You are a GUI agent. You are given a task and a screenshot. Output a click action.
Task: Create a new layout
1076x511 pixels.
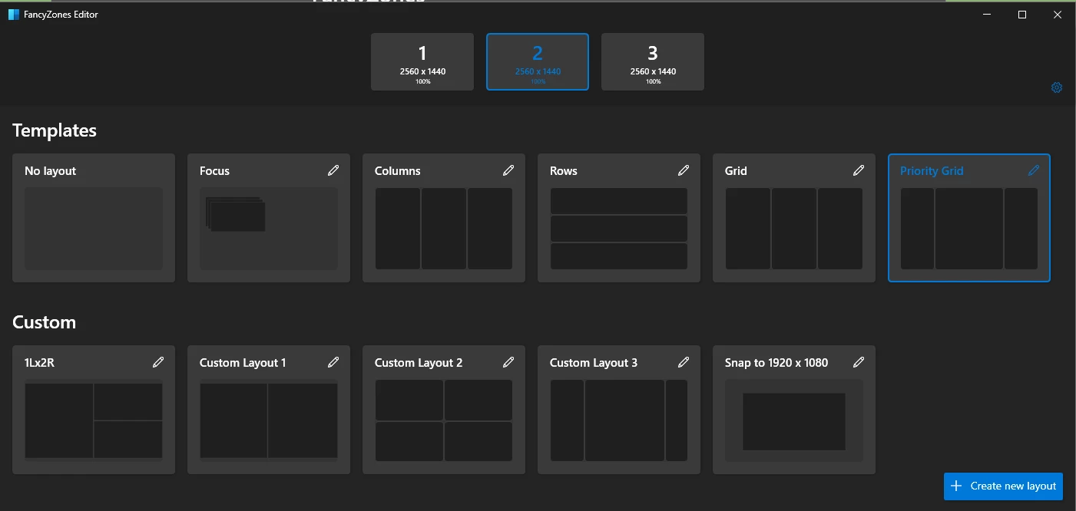coord(1003,486)
